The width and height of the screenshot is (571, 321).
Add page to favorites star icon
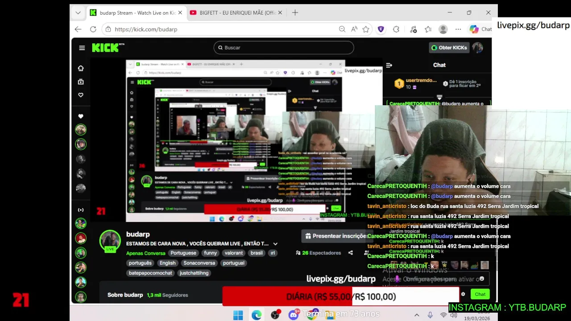coord(366,29)
